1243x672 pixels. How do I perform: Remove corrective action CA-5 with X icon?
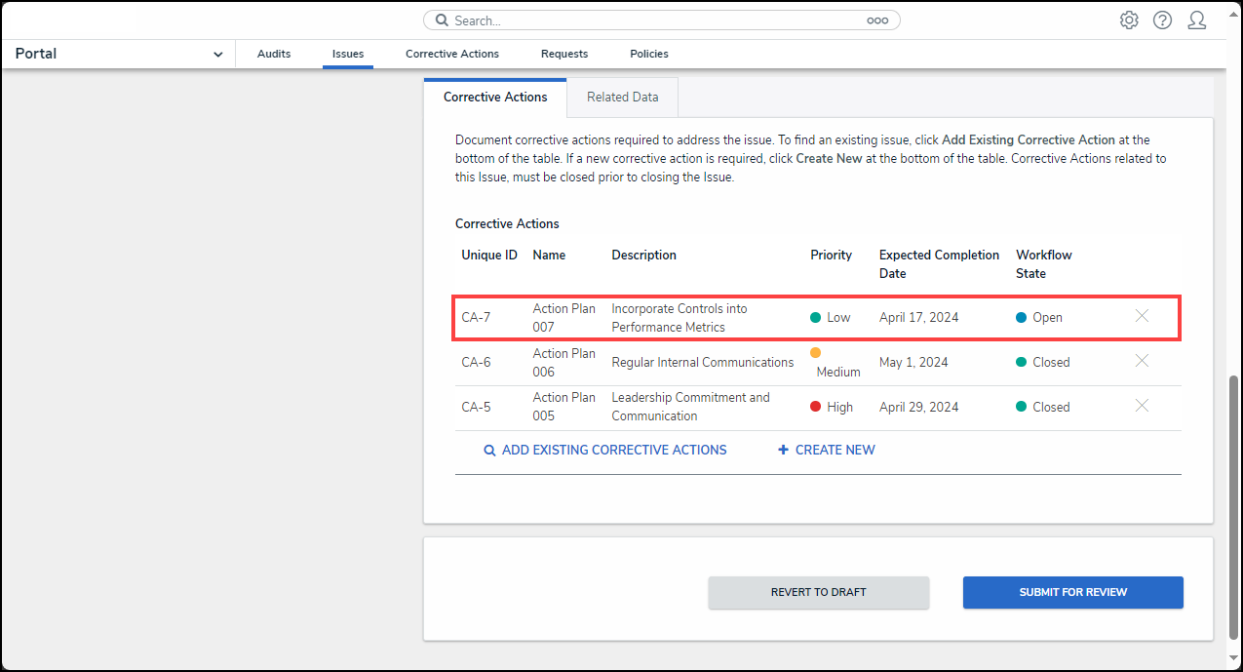pos(1142,406)
